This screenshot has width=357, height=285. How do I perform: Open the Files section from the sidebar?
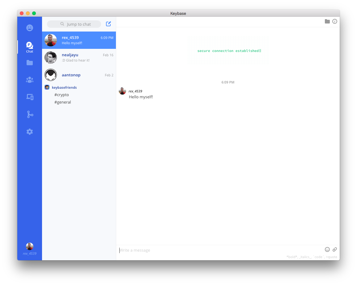click(29, 62)
